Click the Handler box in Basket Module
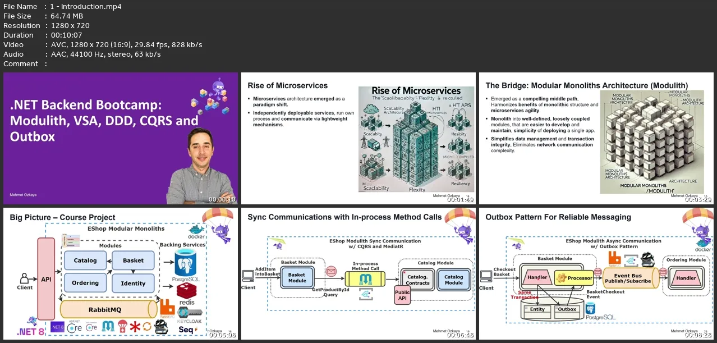The image size is (717, 343). [537, 278]
